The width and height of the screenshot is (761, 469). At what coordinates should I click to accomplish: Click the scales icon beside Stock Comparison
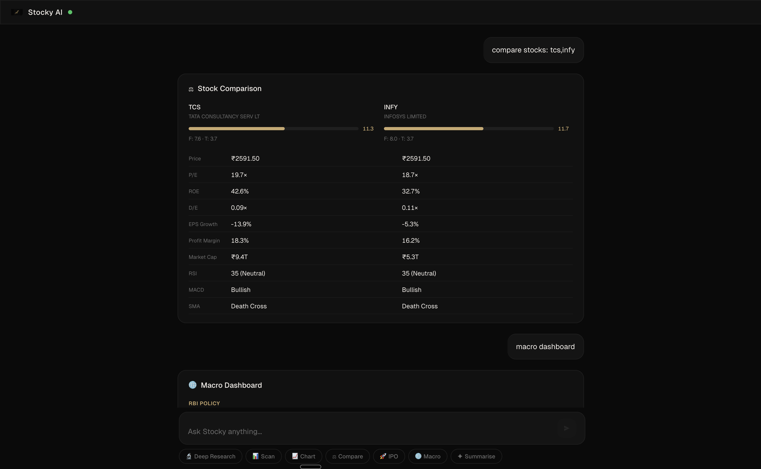tap(191, 89)
